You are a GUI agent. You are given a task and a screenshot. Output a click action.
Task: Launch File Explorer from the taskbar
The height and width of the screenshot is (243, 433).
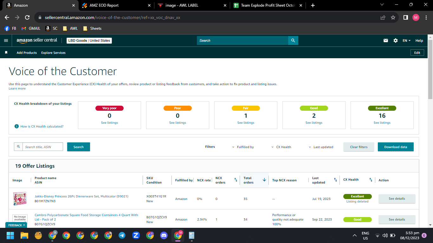click(x=24, y=235)
